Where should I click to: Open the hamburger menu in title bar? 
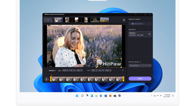click(135, 14)
